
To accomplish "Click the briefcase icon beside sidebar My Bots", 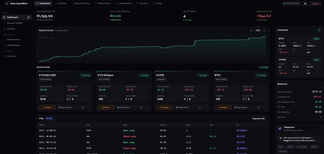I will (x=4, y=29).
